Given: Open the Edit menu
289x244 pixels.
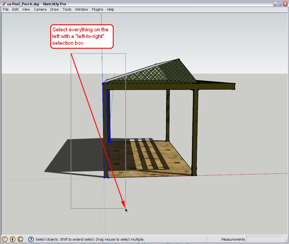Looking at the screenshot, I should click(x=15, y=9).
